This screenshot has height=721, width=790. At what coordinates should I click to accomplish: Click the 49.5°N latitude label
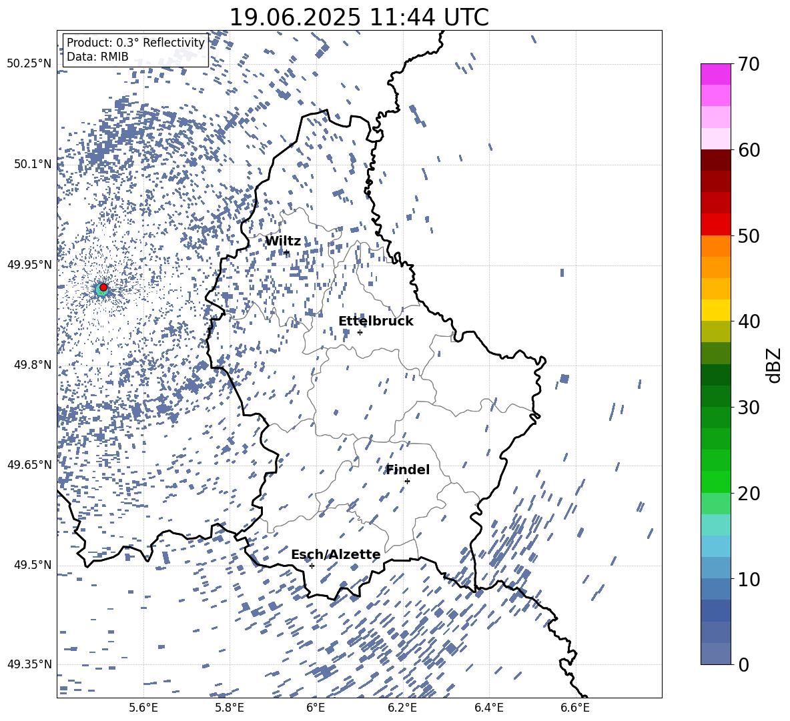[x=33, y=565]
